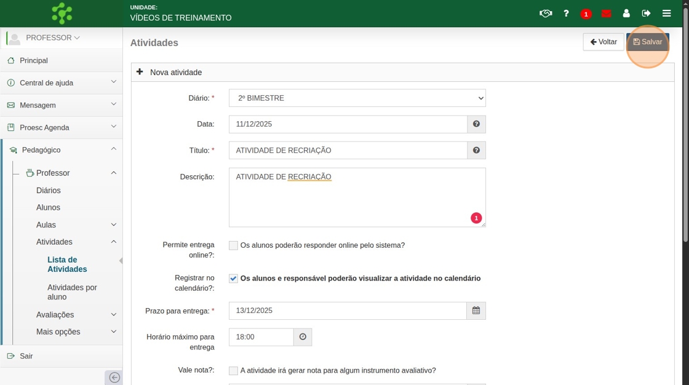Viewport: 689px width, 385px height.
Task: Click the VÍDEOS DE TREINAMENTO unit title
Action: [x=181, y=18]
